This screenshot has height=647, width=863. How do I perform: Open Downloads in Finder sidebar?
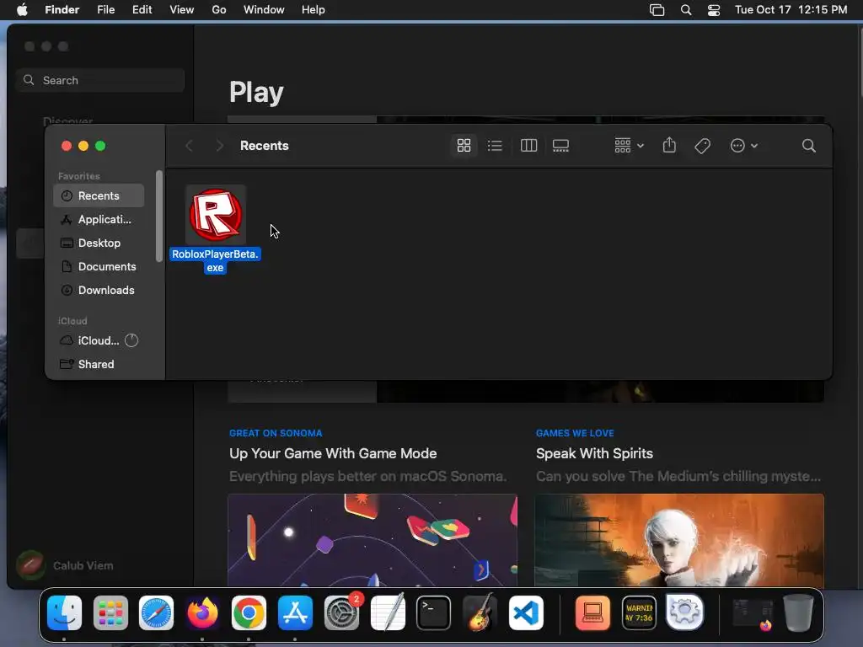click(x=99, y=291)
